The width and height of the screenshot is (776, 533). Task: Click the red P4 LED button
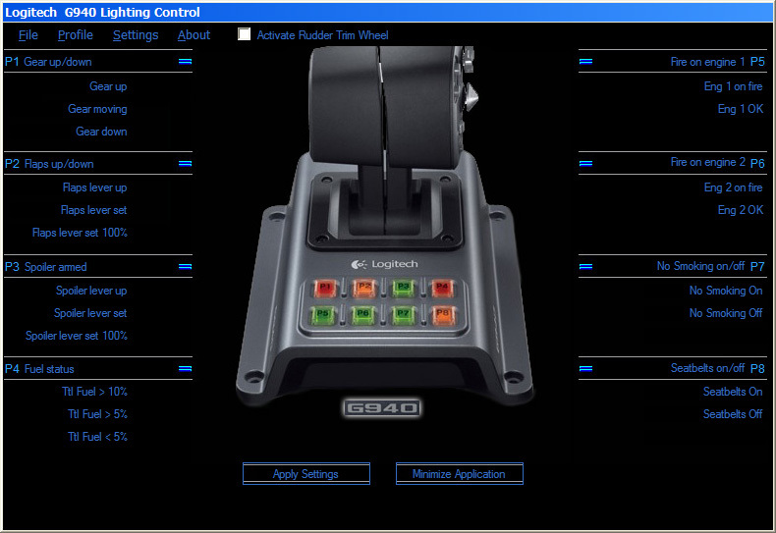440,288
